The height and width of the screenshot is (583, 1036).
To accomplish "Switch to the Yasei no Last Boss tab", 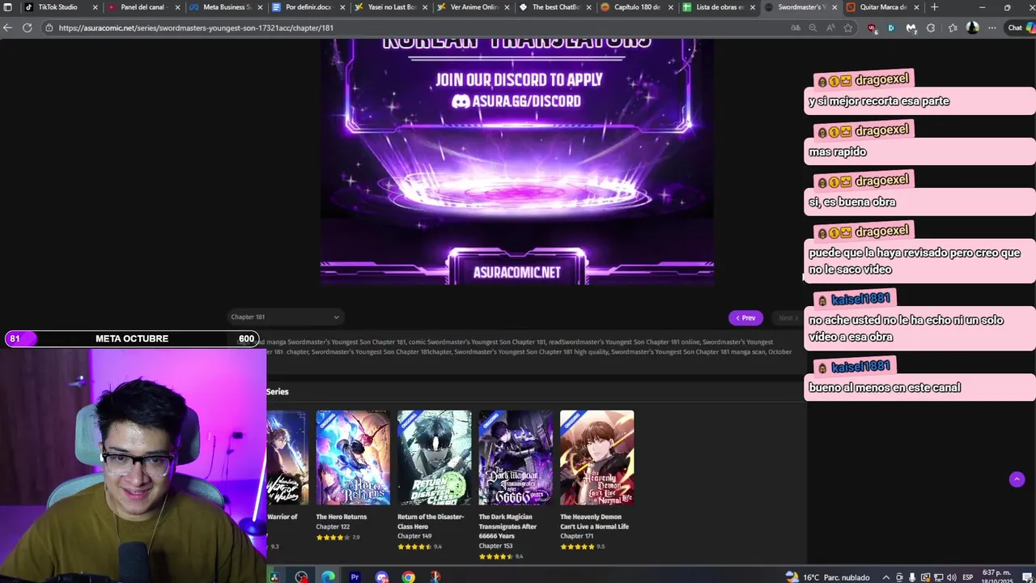I will tap(391, 7).
